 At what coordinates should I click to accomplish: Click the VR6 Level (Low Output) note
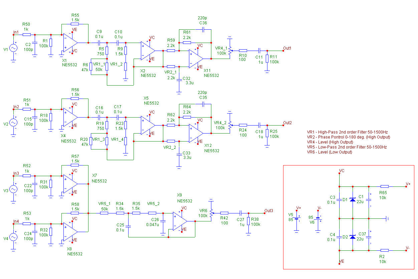(330, 152)
